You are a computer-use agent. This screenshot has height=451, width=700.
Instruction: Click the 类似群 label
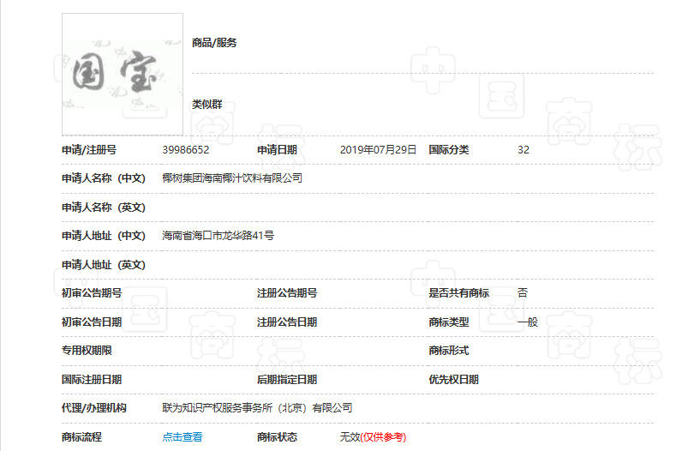207,104
